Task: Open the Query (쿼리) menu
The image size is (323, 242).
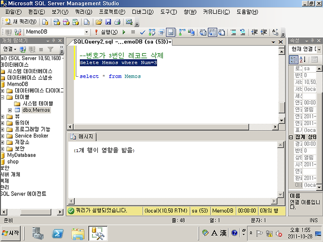Action: tap(83, 12)
